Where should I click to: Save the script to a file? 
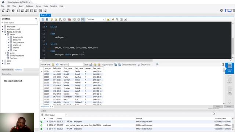tap(47, 19)
